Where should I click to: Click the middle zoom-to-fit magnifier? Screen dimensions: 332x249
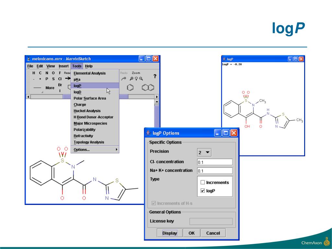tap(136, 79)
